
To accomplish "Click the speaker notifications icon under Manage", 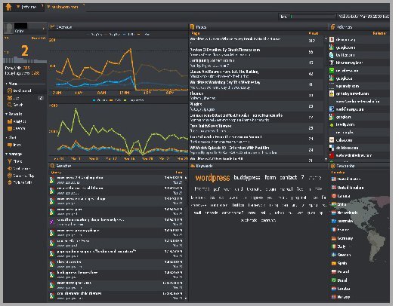I will [x=10, y=169].
